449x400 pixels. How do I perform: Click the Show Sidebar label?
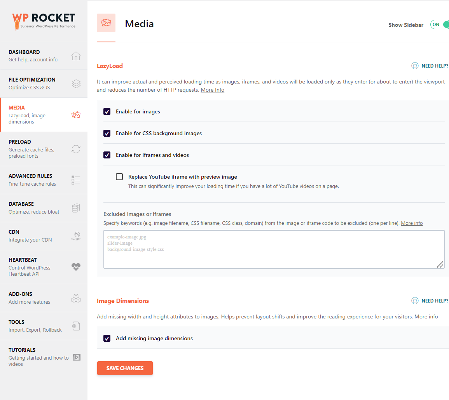406,25
